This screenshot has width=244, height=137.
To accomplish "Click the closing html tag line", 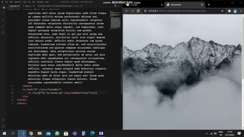I will (22, 103).
